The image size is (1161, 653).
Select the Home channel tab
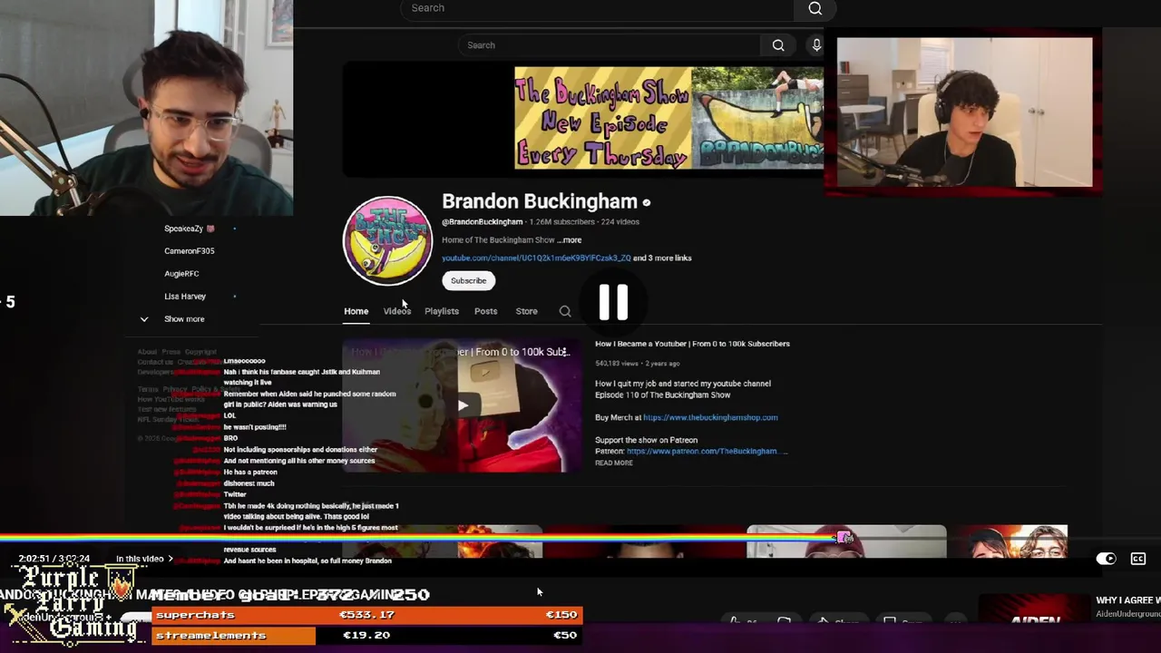pos(356,311)
